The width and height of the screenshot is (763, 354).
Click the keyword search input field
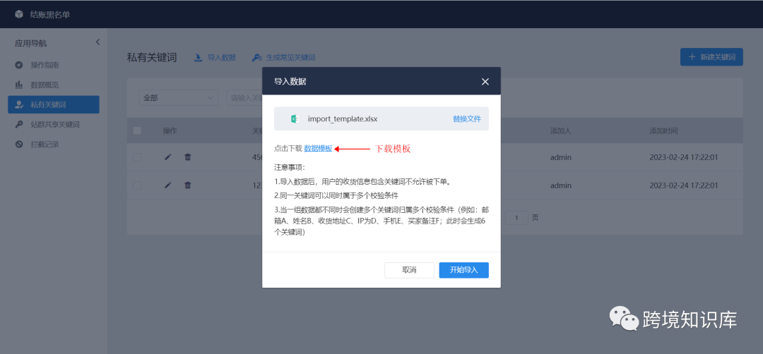tap(244, 97)
